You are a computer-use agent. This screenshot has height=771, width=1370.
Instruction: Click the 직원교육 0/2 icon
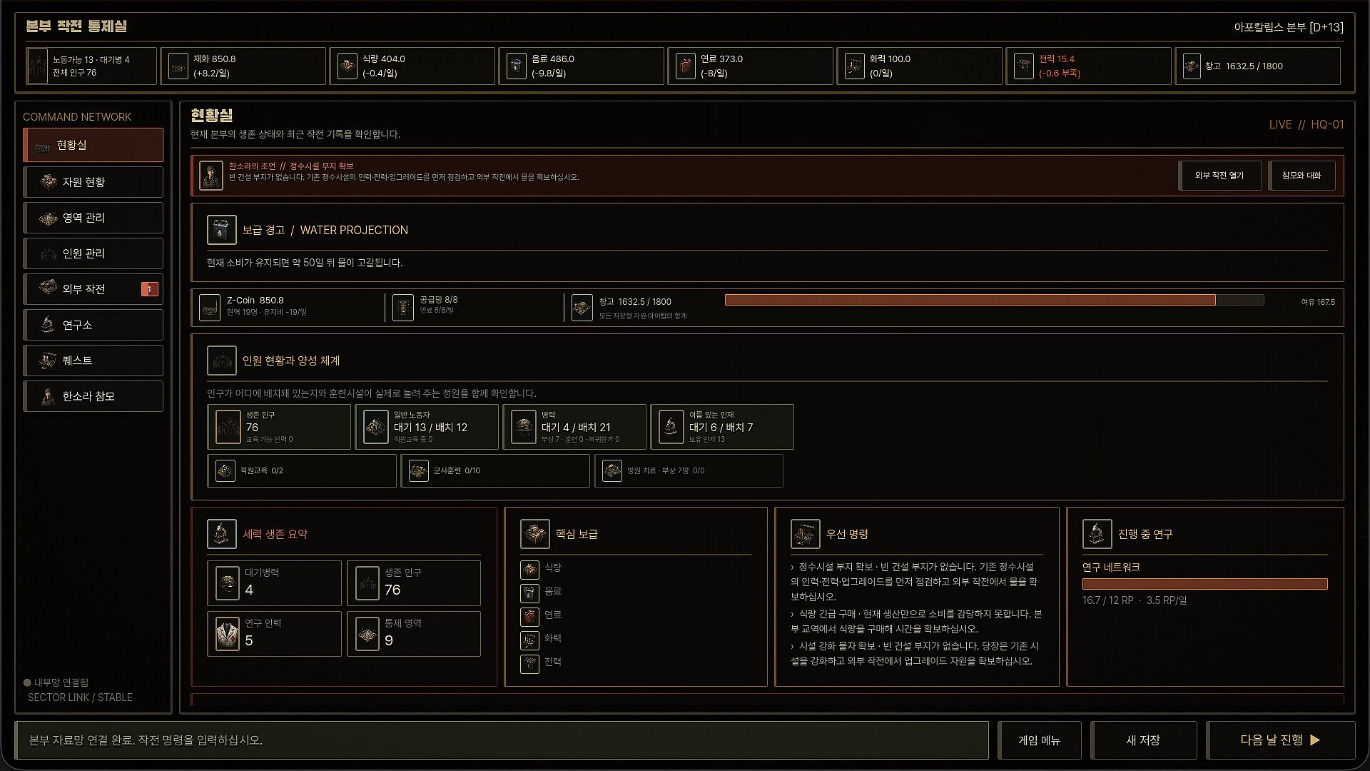tap(225, 470)
